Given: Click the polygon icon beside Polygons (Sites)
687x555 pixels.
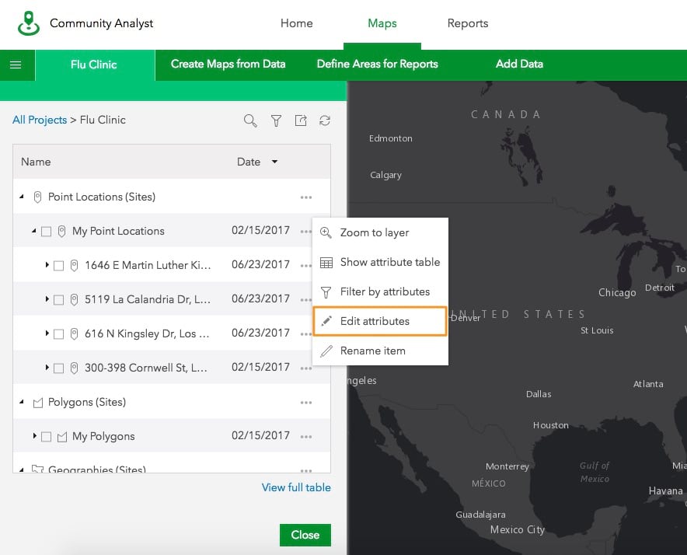Looking at the screenshot, I should [38, 403].
